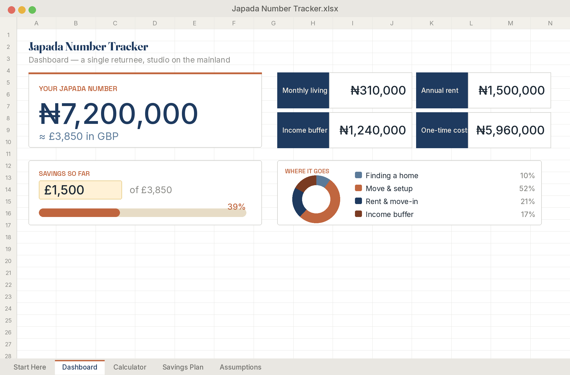Click the WHERE IT GOES heading
Screen dimensions: 570x375
point(307,171)
